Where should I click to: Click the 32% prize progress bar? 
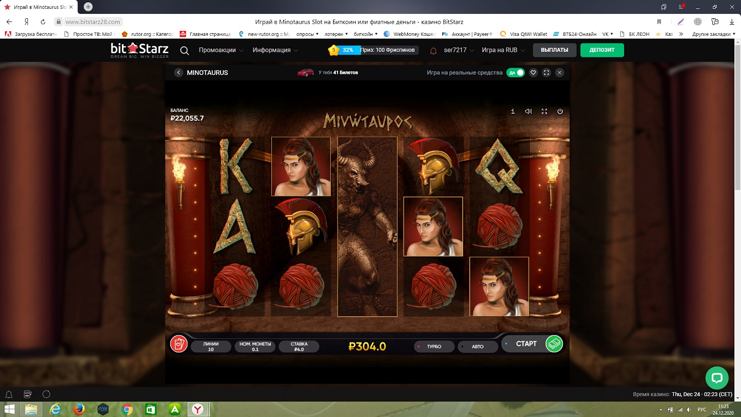(348, 50)
